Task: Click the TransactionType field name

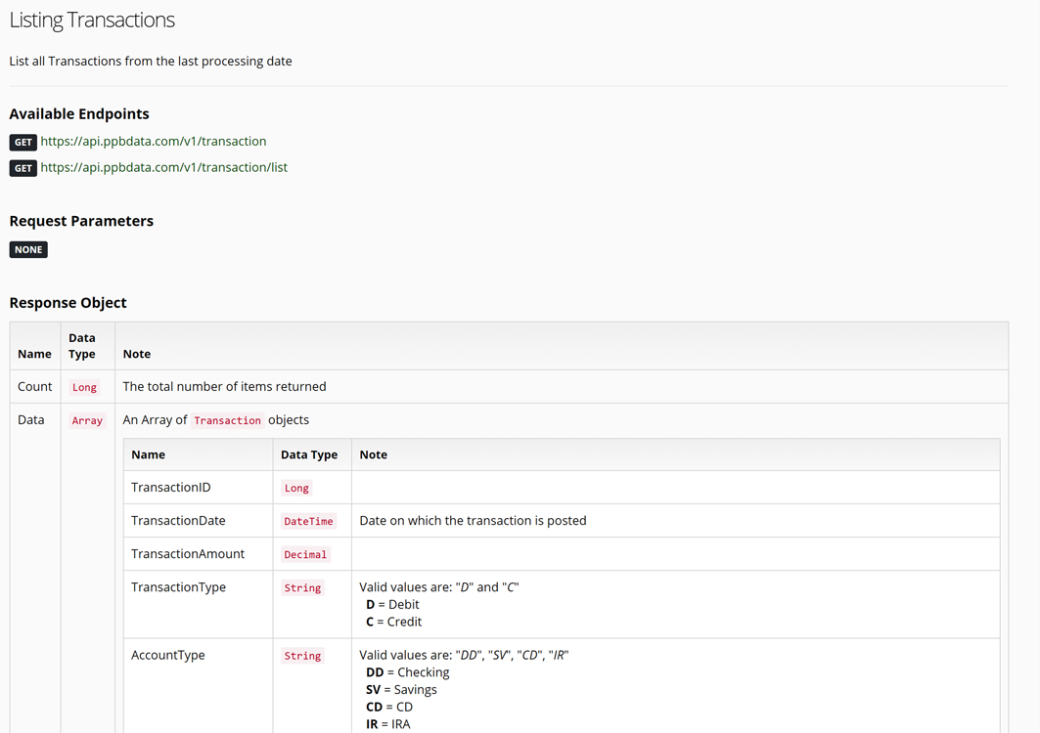Action: [178, 587]
